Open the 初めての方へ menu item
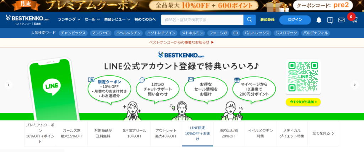 pos(145,19)
